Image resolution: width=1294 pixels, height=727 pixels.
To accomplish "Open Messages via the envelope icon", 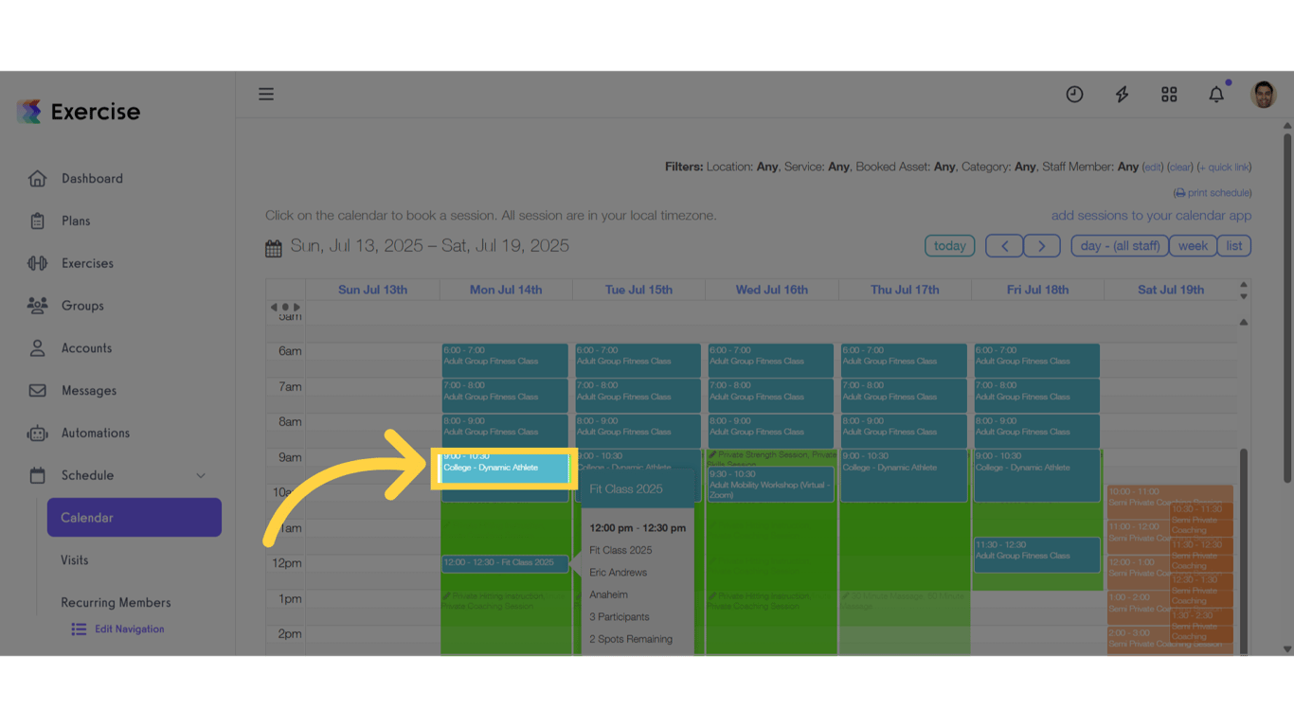I will click(37, 390).
